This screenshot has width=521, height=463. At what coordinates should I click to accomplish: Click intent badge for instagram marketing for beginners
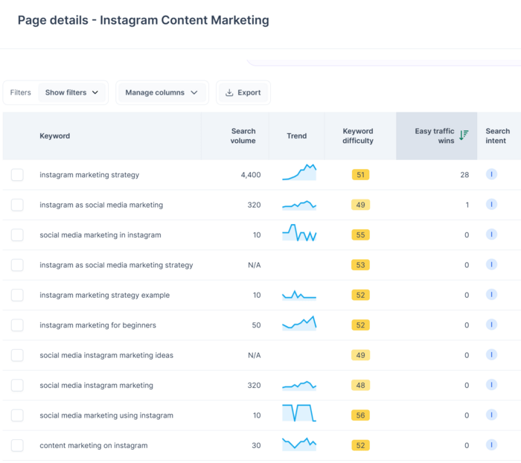pos(490,325)
